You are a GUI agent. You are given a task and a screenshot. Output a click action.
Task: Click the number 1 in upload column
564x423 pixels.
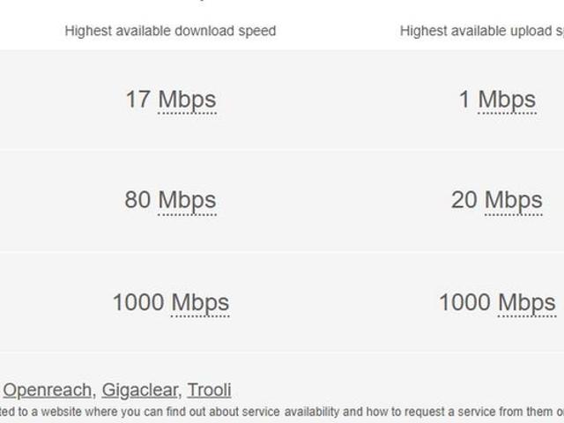point(464,100)
